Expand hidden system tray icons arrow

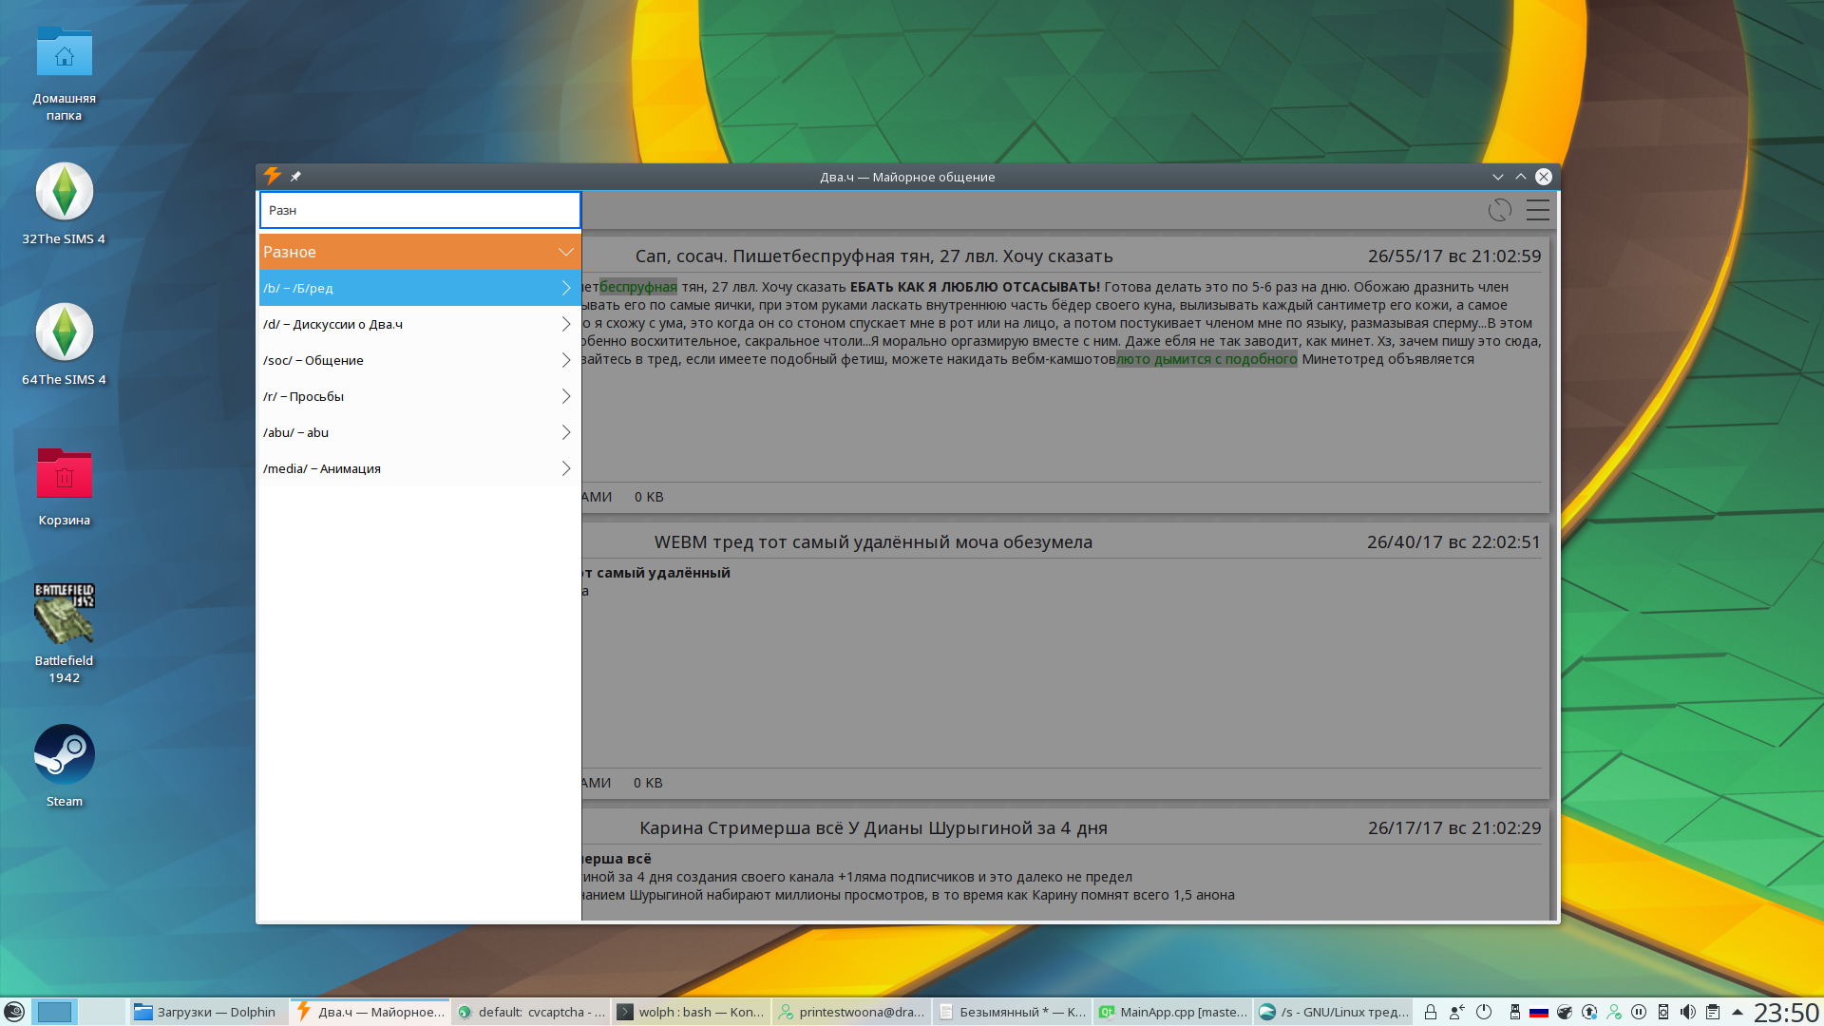tap(1738, 1012)
